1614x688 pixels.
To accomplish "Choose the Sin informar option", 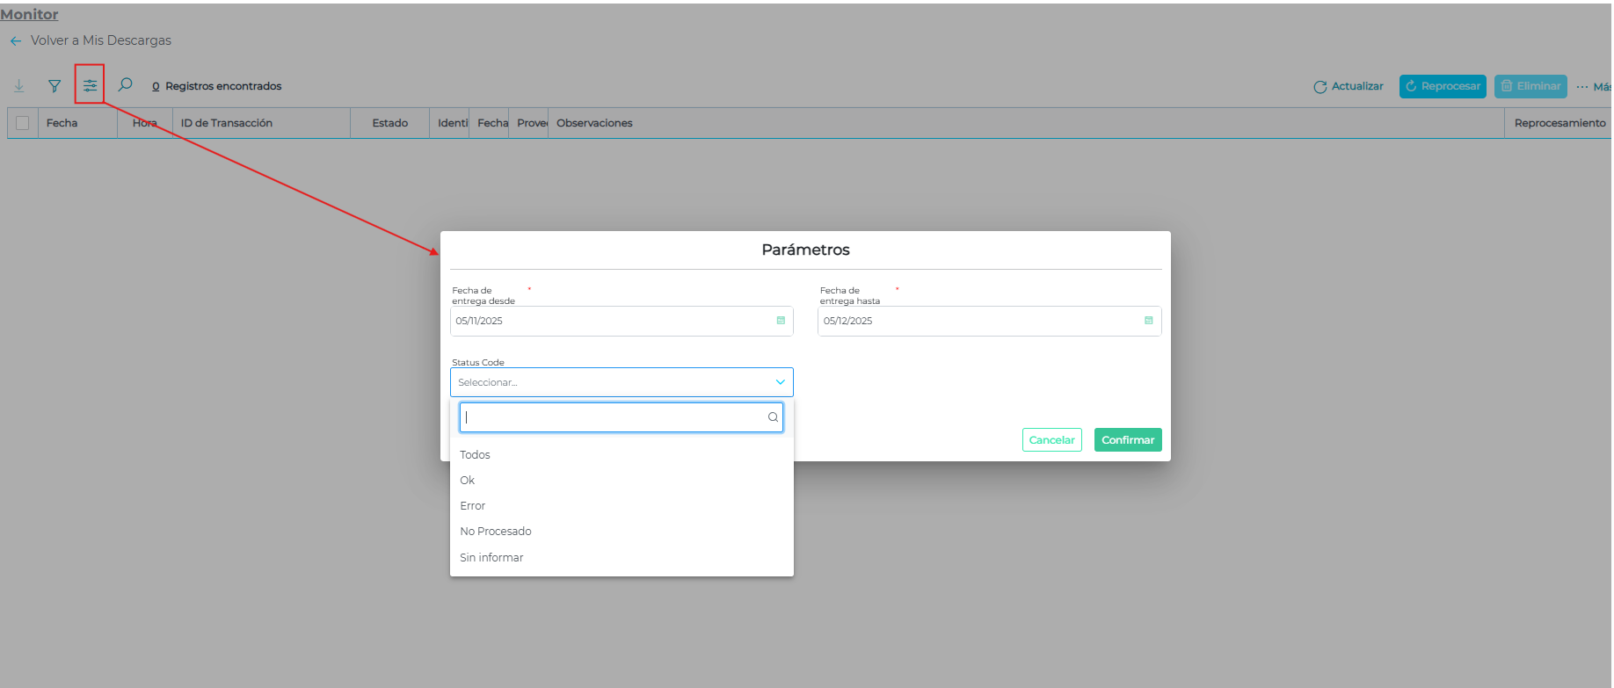I will [491, 557].
